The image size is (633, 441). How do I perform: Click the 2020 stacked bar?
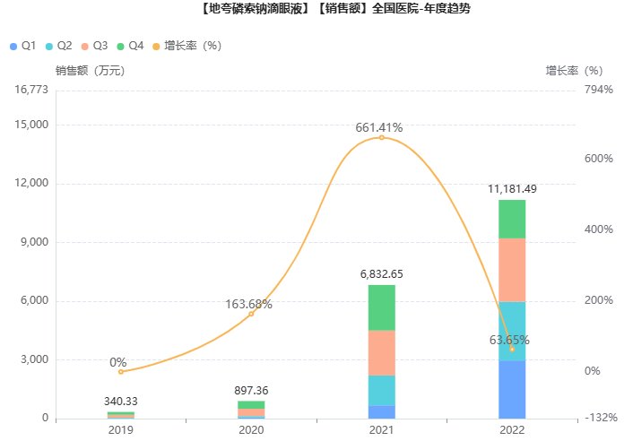tap(251, 410)
